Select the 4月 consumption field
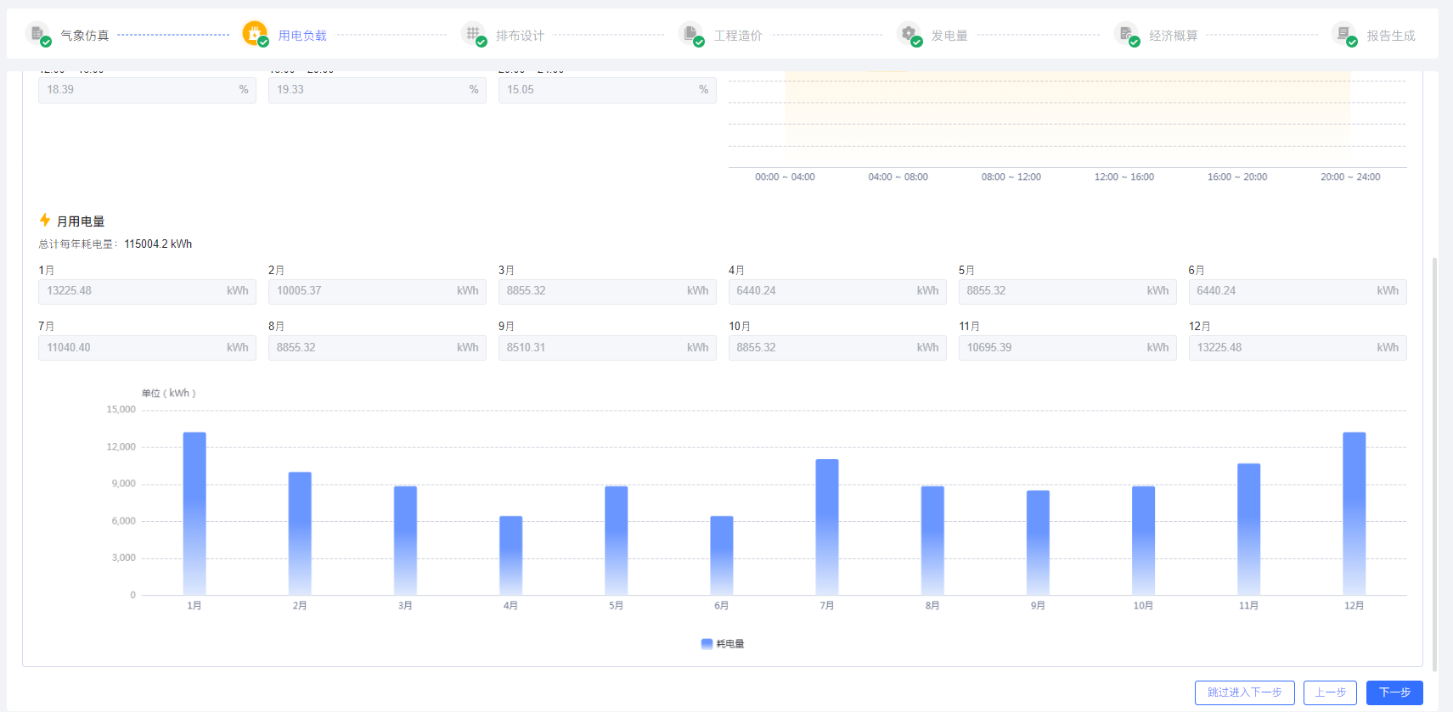The image size is (1453, 712). tap(837, 291)
